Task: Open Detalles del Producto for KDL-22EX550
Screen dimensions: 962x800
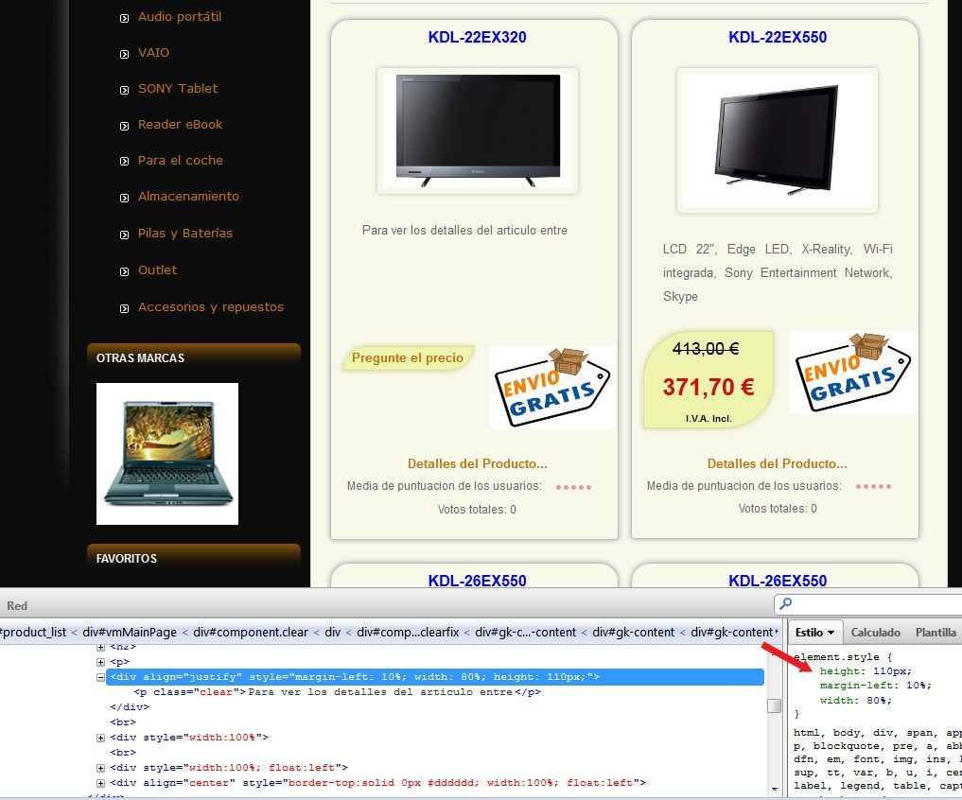Action: pos(778,463)
